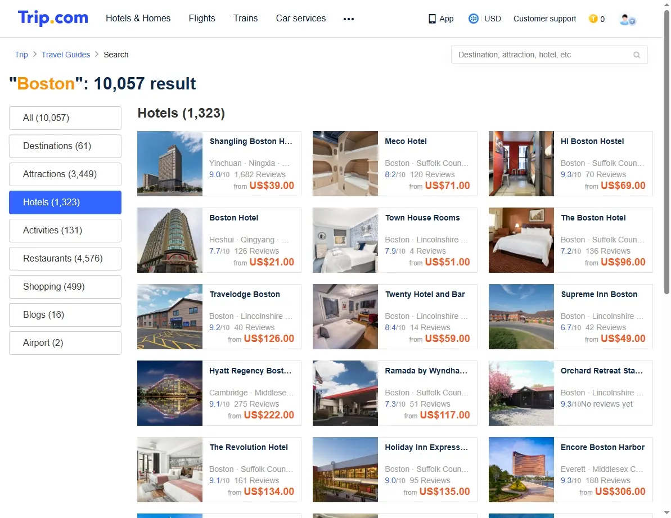Open Meco Hotel photo
The image size is (671, 518).
[x=345, y=164]
